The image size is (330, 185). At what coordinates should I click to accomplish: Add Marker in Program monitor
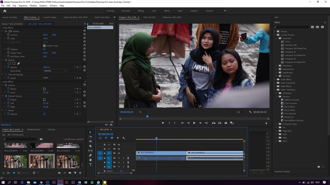click(163, 123)
